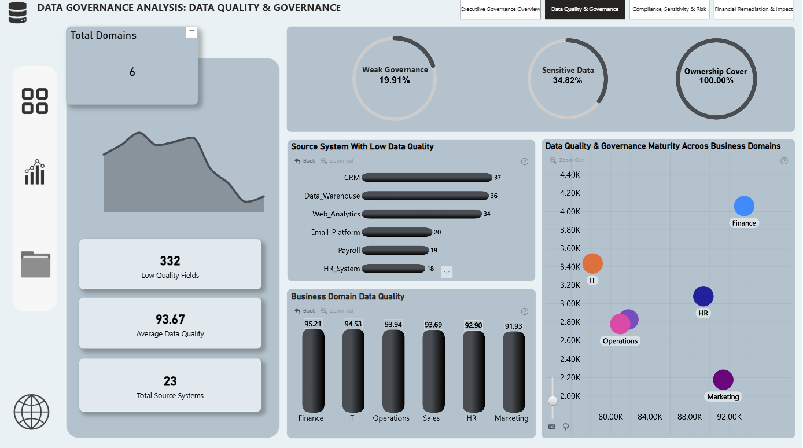Switch to Executive Governance Overview tab
This screenshot has height=448, width=803.
(x=500, y=9)
